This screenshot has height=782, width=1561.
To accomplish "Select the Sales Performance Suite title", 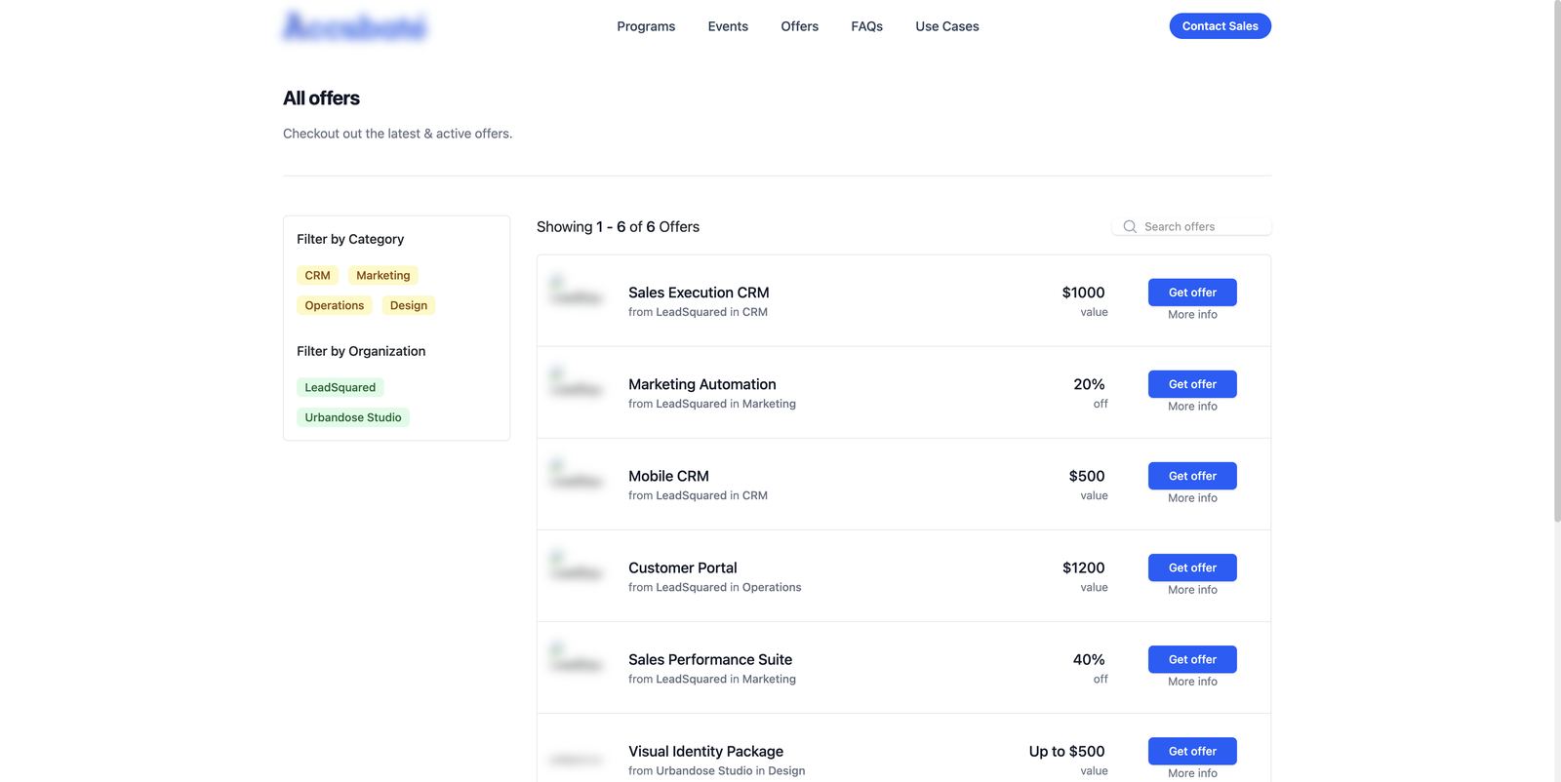I will pos(710,659).
